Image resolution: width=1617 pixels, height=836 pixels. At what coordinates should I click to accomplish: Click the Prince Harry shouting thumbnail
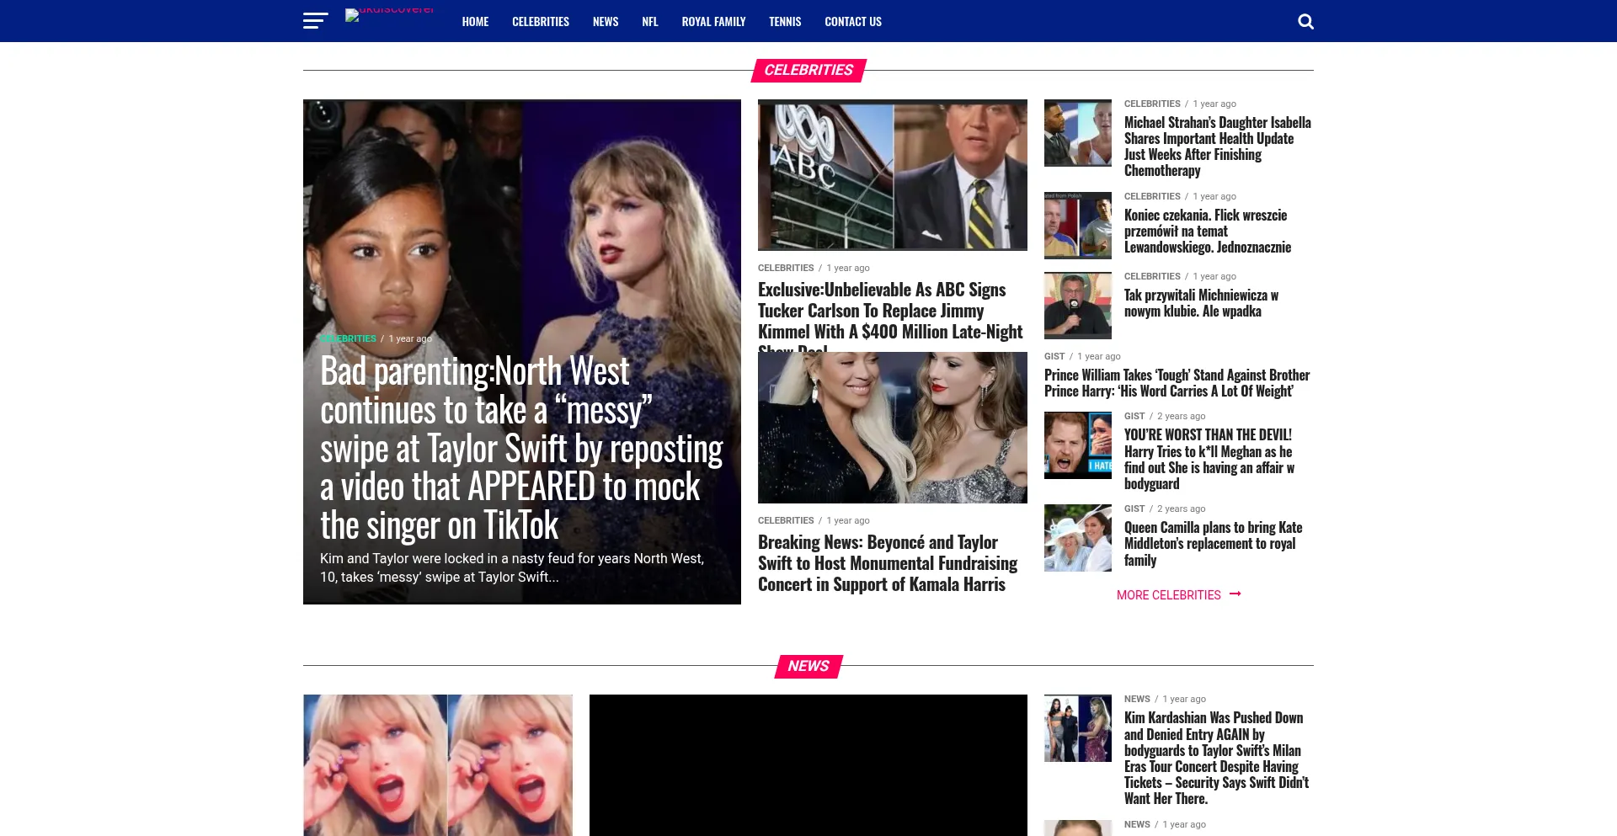pyautogui.click(x=1077, y=445)
